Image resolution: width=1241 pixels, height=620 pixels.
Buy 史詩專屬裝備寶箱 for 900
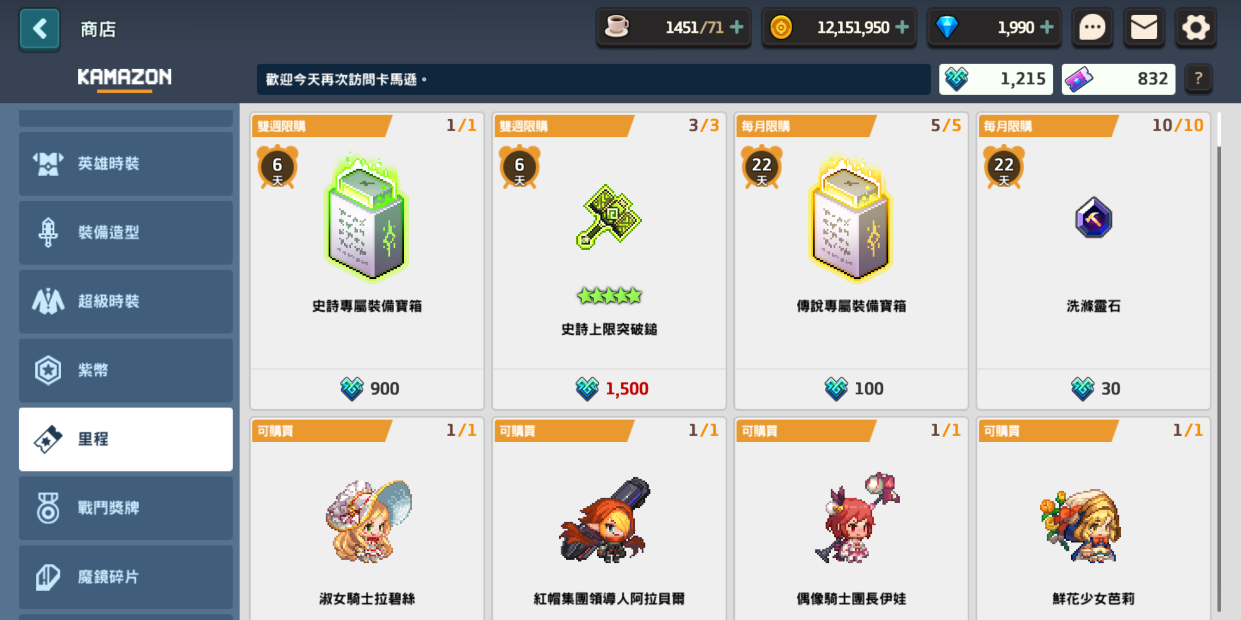(367, 388)
